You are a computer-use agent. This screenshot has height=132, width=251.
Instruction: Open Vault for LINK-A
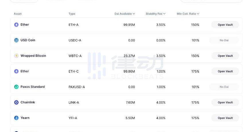tap(225, 102)
